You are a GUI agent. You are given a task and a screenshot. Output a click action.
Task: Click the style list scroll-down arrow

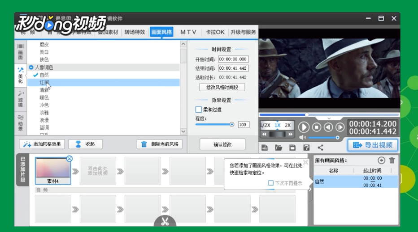(183, 131)
